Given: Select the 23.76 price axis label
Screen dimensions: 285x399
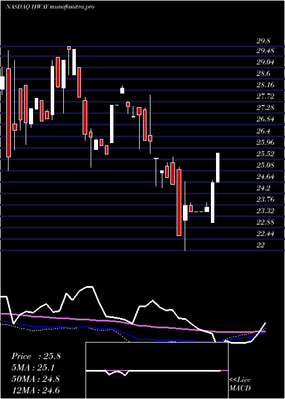Looking at the screenshot, I should [x=265, y=199].
